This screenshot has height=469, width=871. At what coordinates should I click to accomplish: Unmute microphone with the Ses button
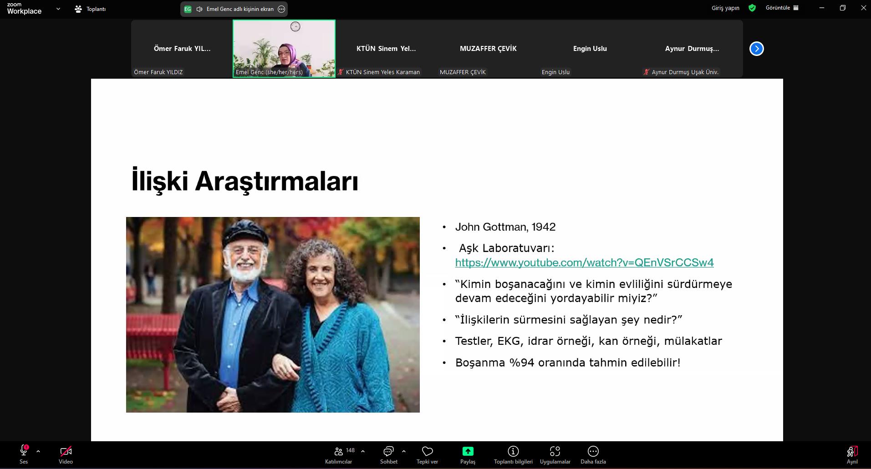[x=24, y=454]
